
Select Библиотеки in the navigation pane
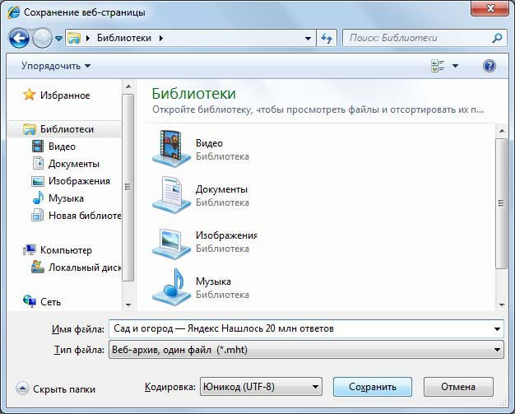[x=67, y=129]
